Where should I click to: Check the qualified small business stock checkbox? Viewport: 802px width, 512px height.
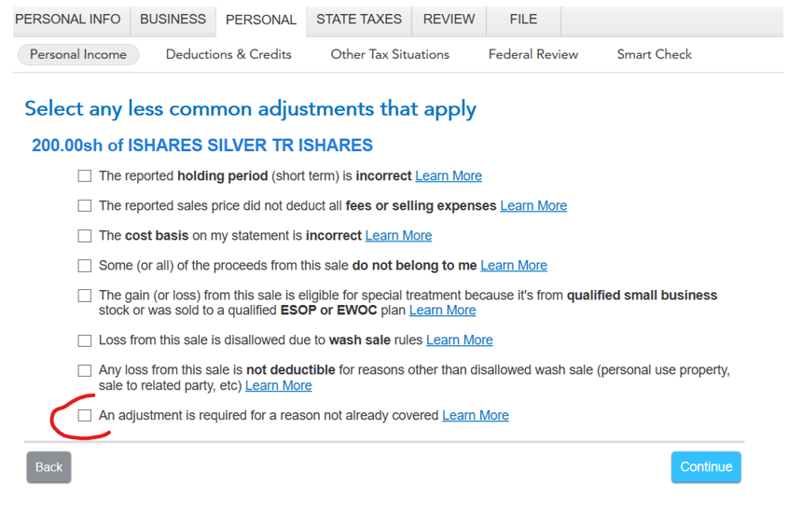pyautogui.click(x=85, y=296)
